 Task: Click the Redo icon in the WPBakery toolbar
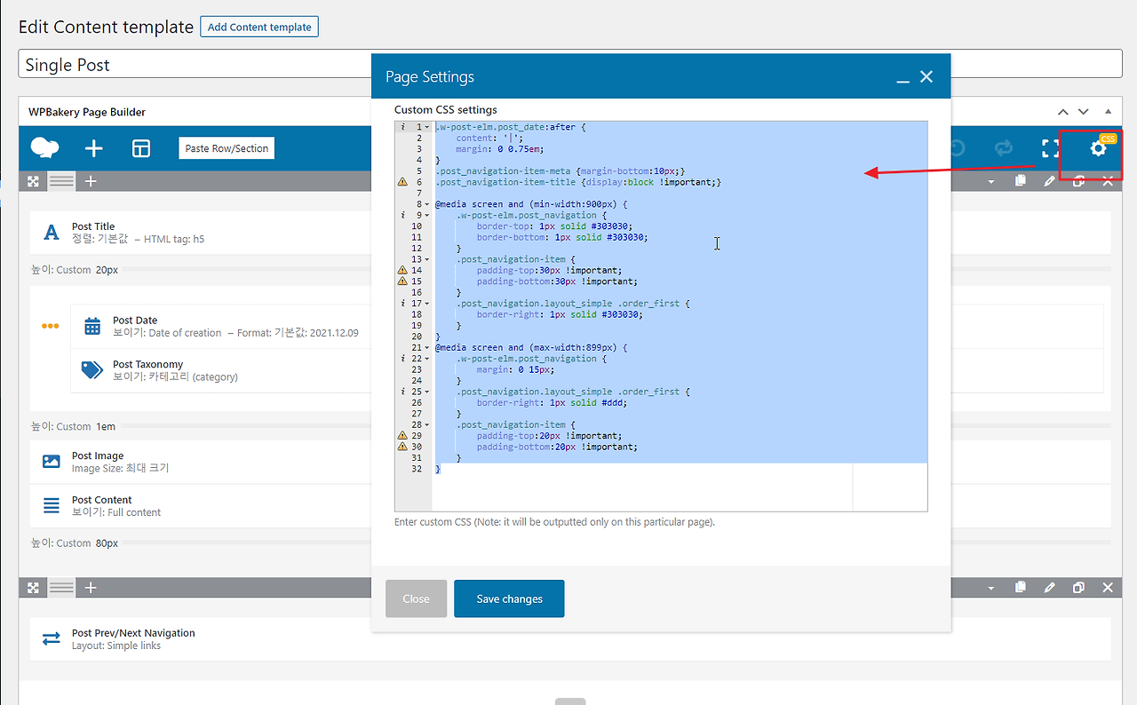1004,148
